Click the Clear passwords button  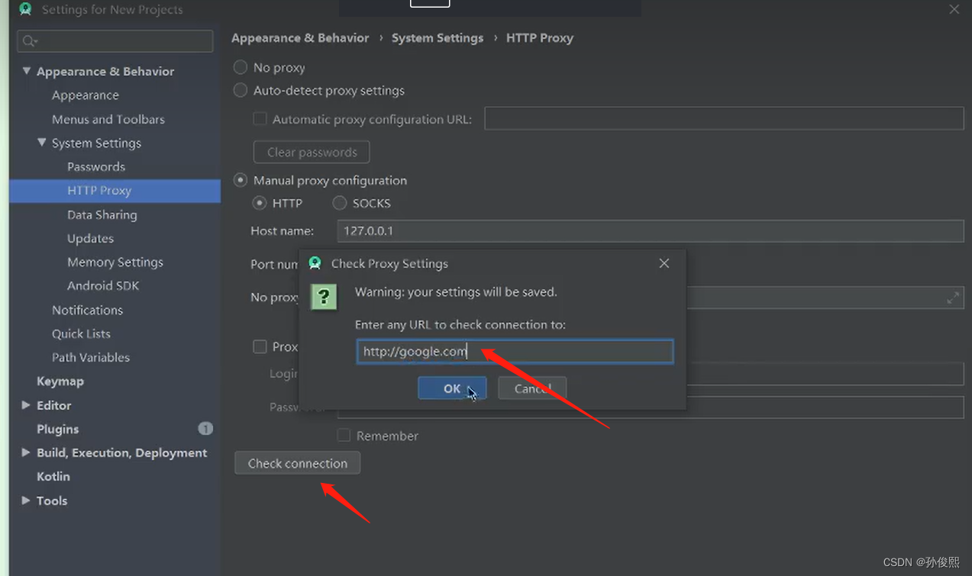[x=312, y=152]
